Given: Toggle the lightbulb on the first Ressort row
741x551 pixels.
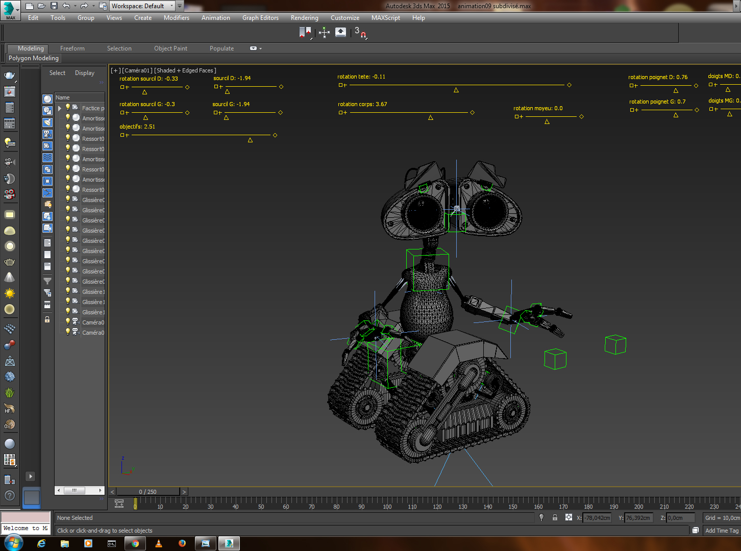Looking at the screenshot, I should [x=67, y=138].
